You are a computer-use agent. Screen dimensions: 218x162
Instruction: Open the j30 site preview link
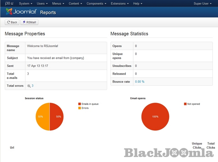click(9, 4)
